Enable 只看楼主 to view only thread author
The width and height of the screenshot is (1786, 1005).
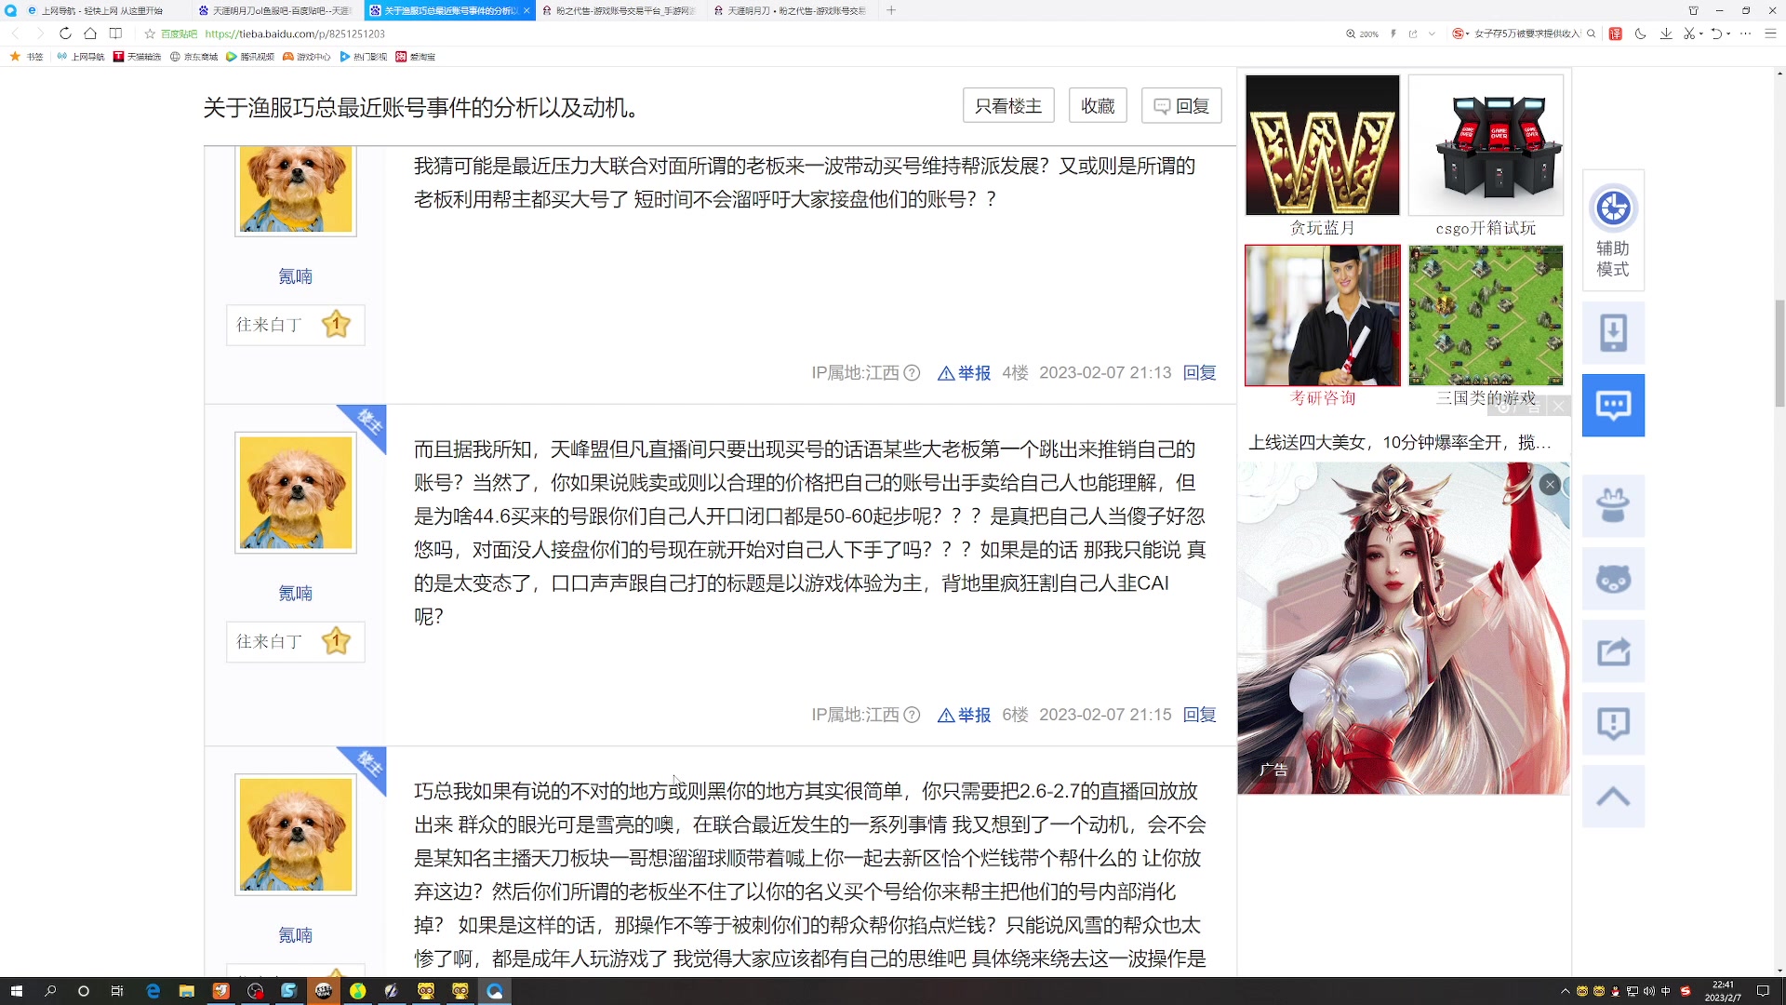[1007, 105]
